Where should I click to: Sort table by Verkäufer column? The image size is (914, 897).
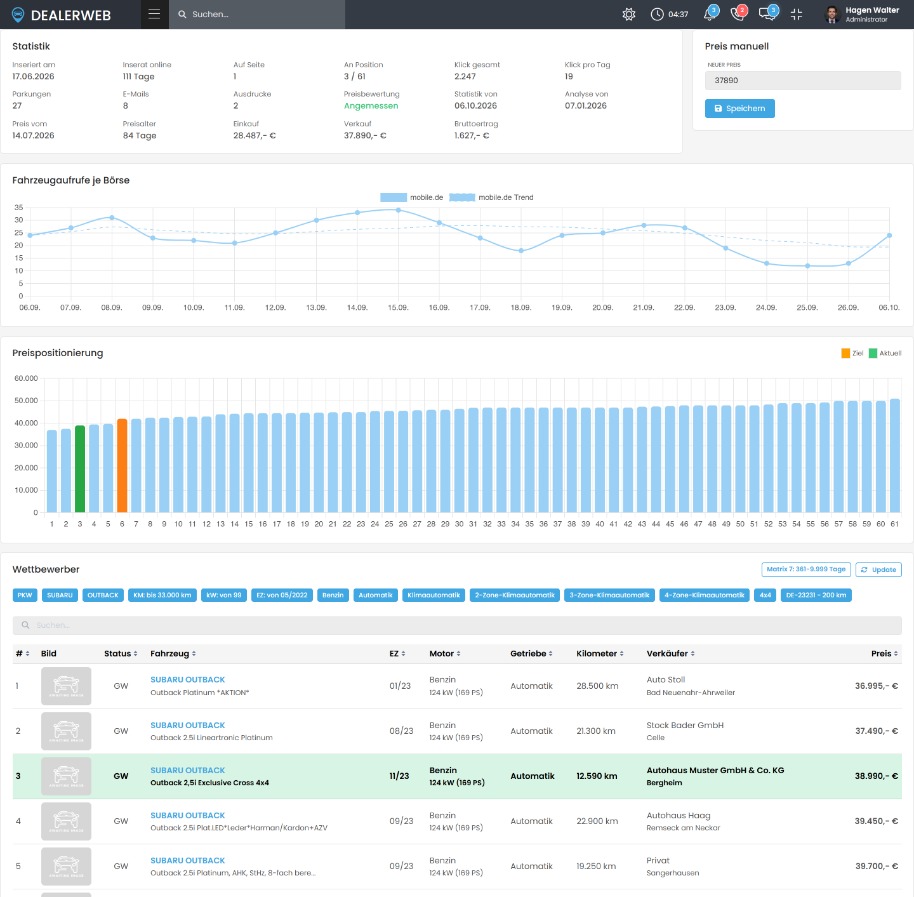671,654
